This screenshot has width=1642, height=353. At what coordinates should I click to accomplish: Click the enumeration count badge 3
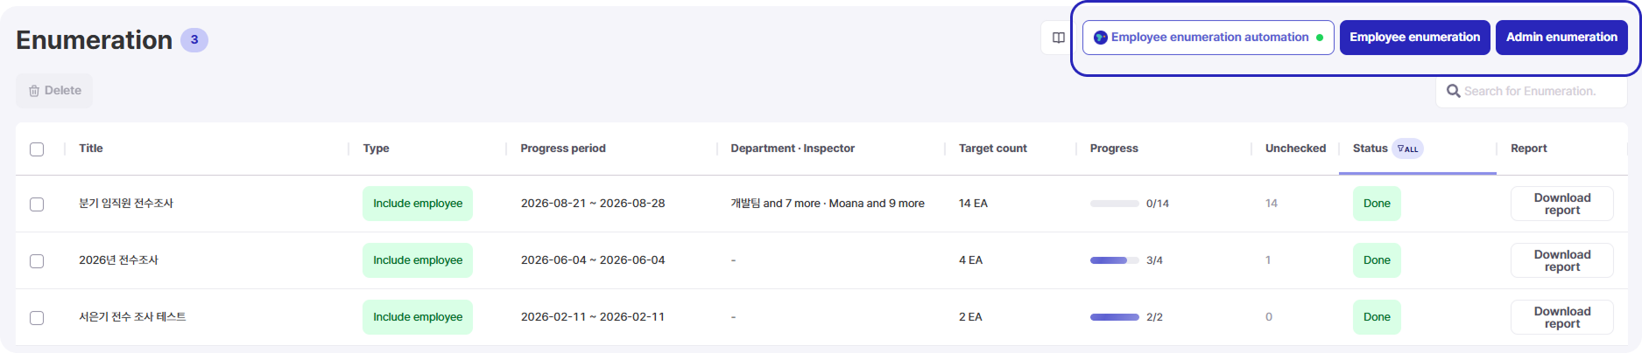coord(194,40)
